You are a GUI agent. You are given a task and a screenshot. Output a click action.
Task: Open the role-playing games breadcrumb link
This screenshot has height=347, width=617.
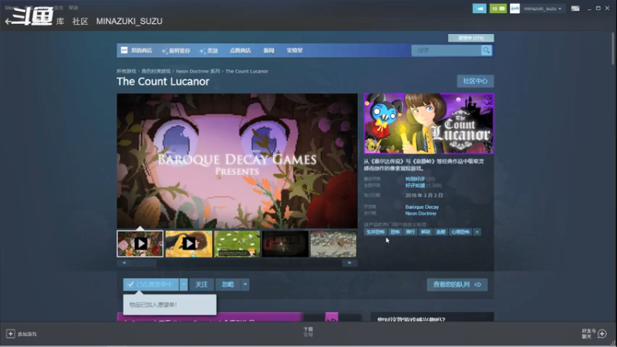click(156, 71)
